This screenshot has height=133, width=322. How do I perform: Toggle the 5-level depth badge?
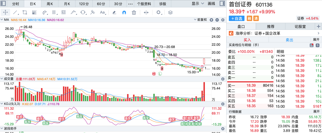tap(317, 45)
